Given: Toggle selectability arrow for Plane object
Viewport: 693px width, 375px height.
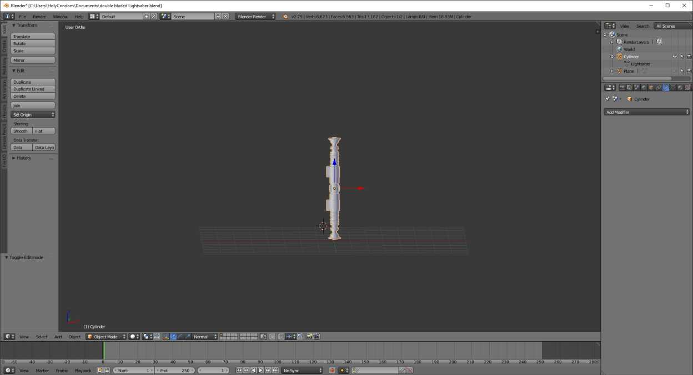Looking at the screenshot, I should pyautogui.click(x=682, y=71).
